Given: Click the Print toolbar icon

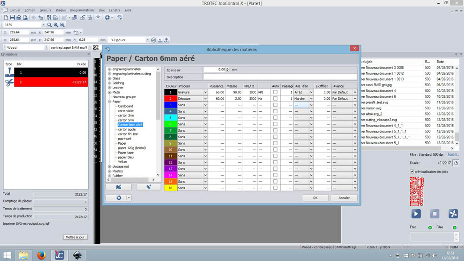Looking at the screenshot, I should click(x=25, y=18).
